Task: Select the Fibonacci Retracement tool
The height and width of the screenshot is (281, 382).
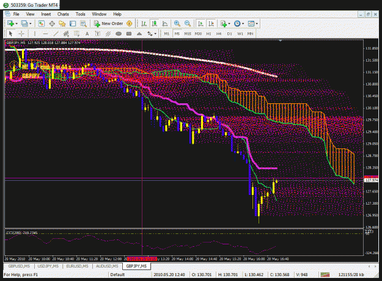Action: click(77, 34)
